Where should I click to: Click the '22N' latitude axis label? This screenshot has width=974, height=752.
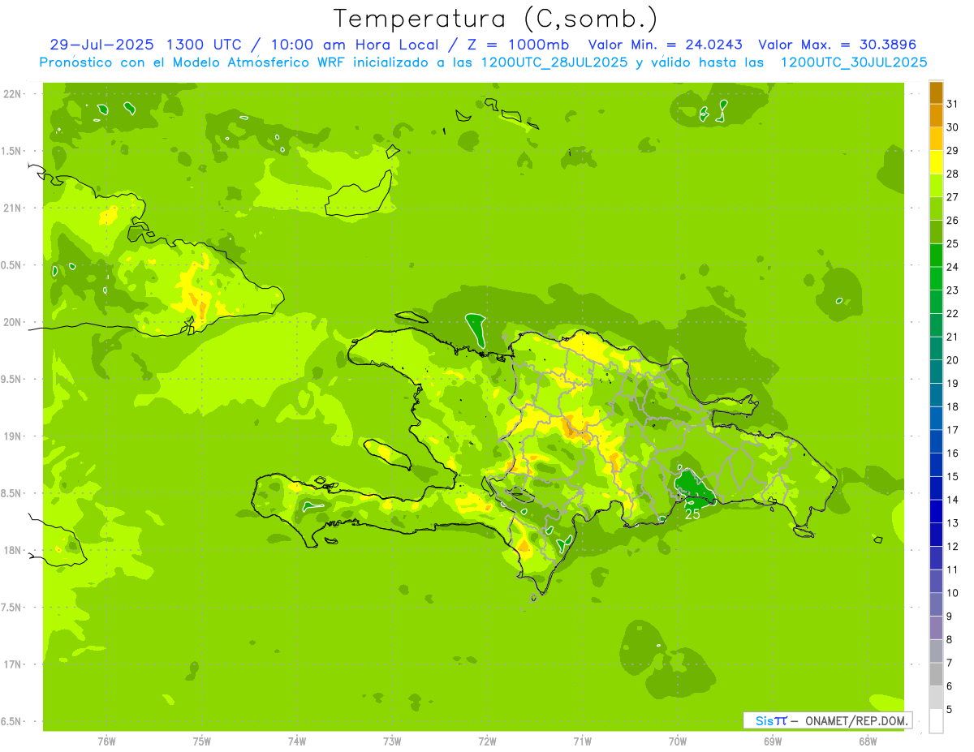[12, 94]
